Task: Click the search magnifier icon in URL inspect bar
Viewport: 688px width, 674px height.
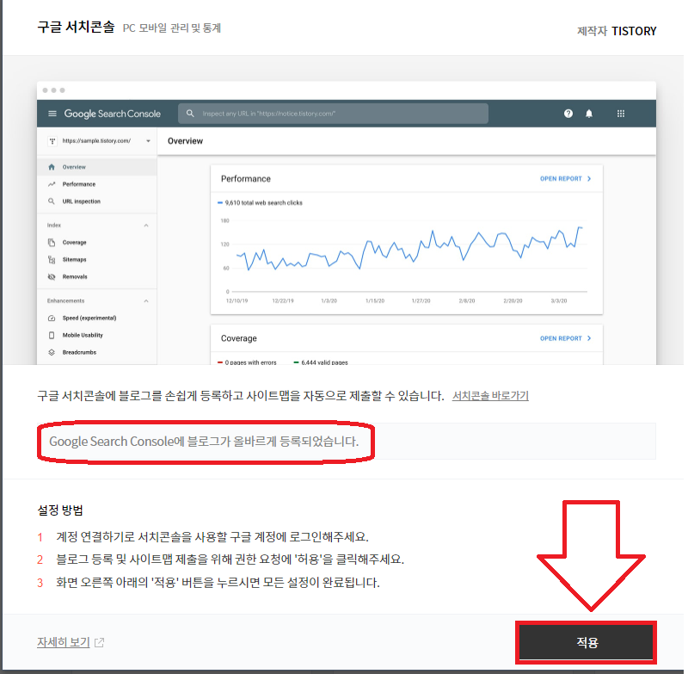Action: (190, 114)
